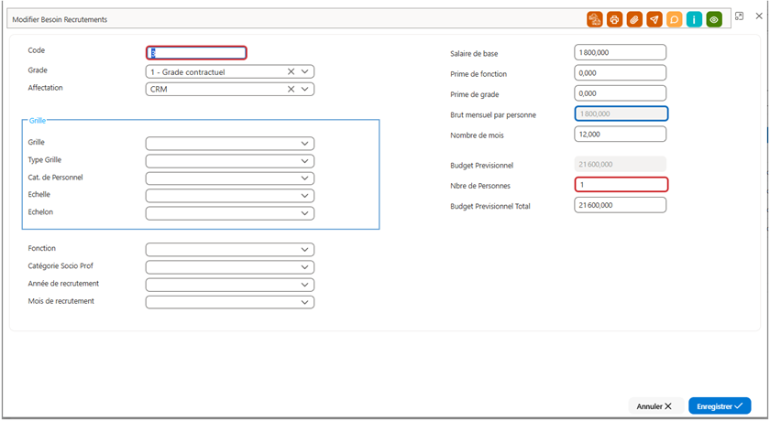The image size is (770, 421).
Task: Click the Prime de fonction field
Action: click(621, 73)
